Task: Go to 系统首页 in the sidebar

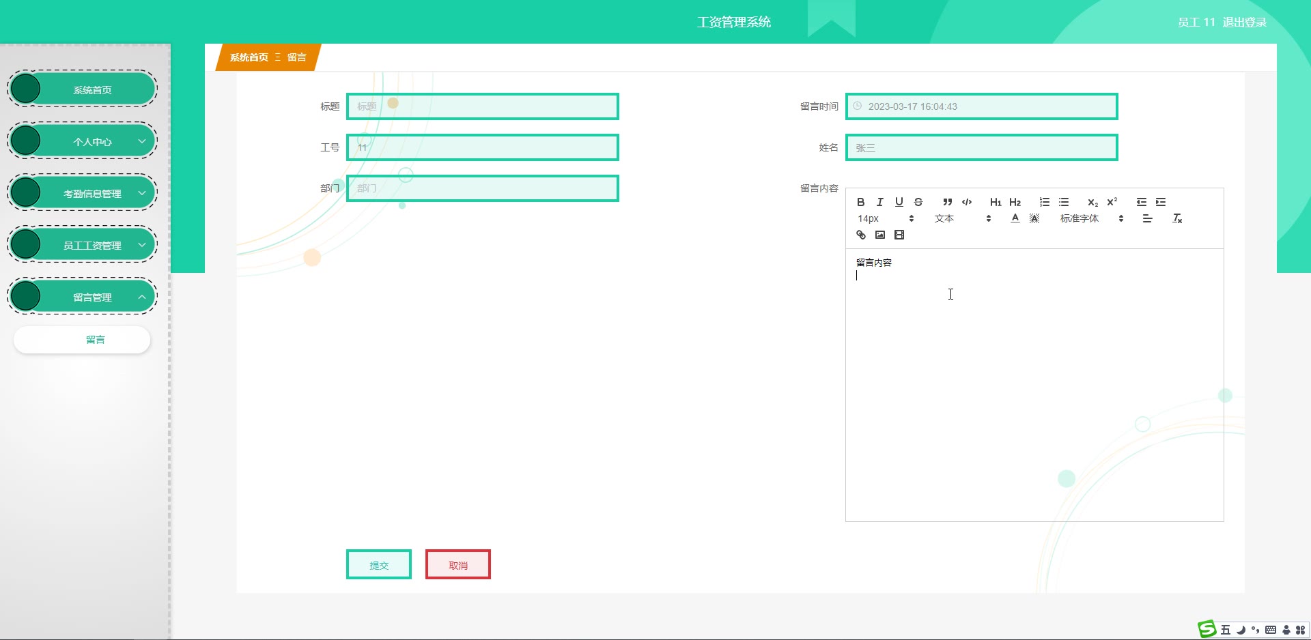Action: point(82,89)
